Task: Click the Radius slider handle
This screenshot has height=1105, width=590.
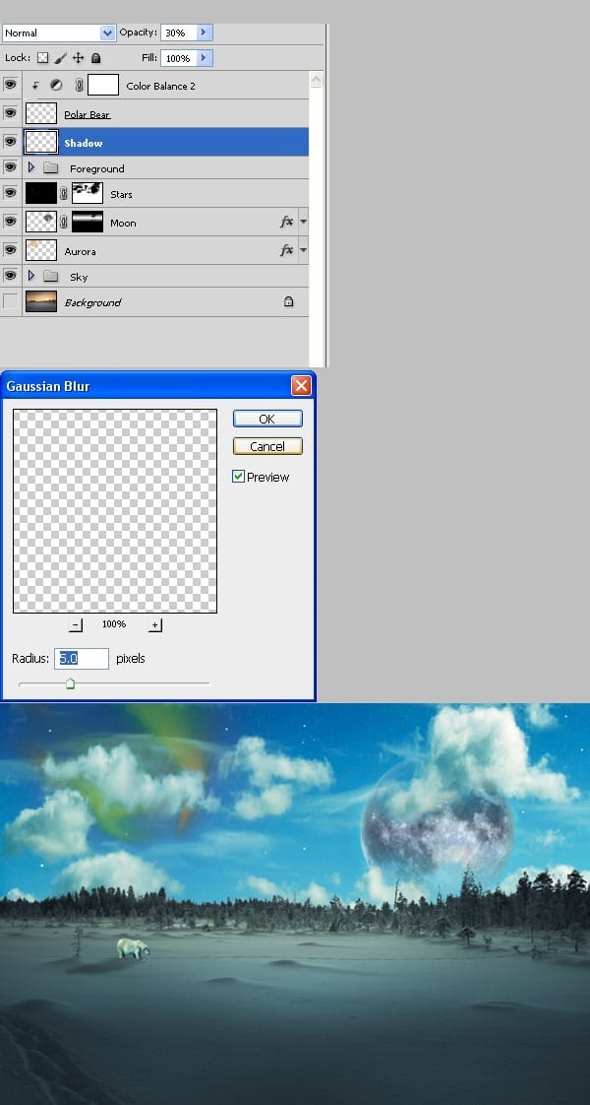Action: click(x=70, y=683)
